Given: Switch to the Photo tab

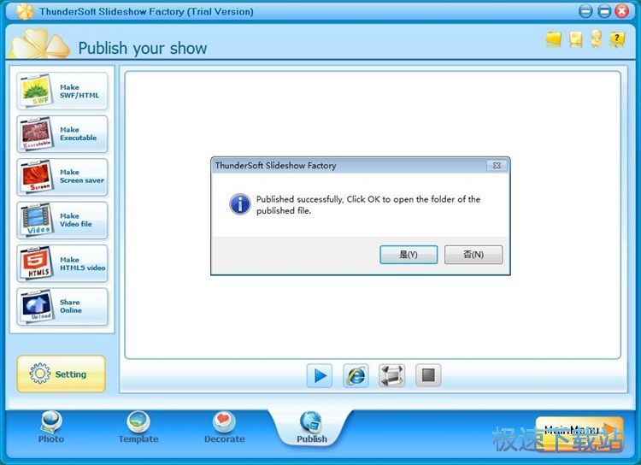Looking at the screenshot, I should tap(51, 427).
